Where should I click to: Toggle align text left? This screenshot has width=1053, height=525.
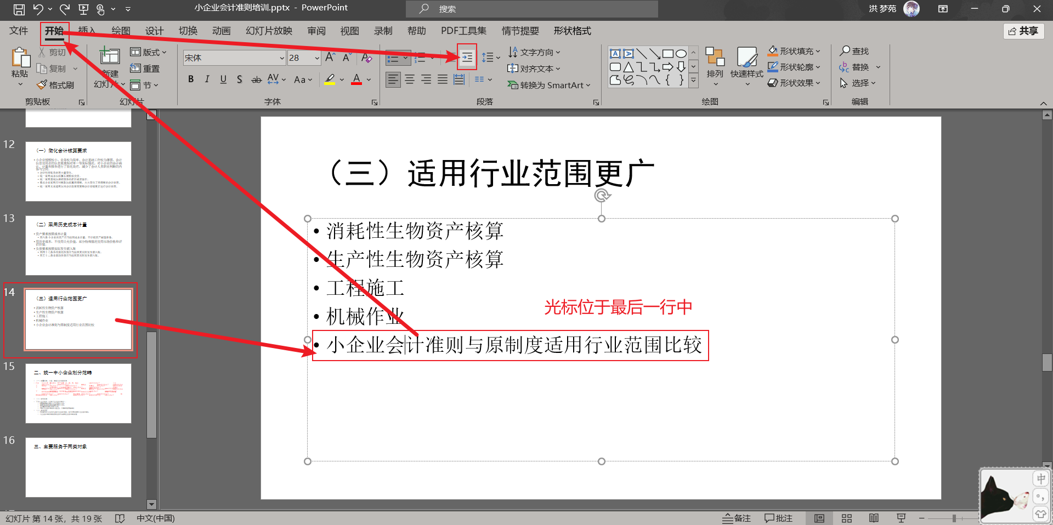[393, 79]
